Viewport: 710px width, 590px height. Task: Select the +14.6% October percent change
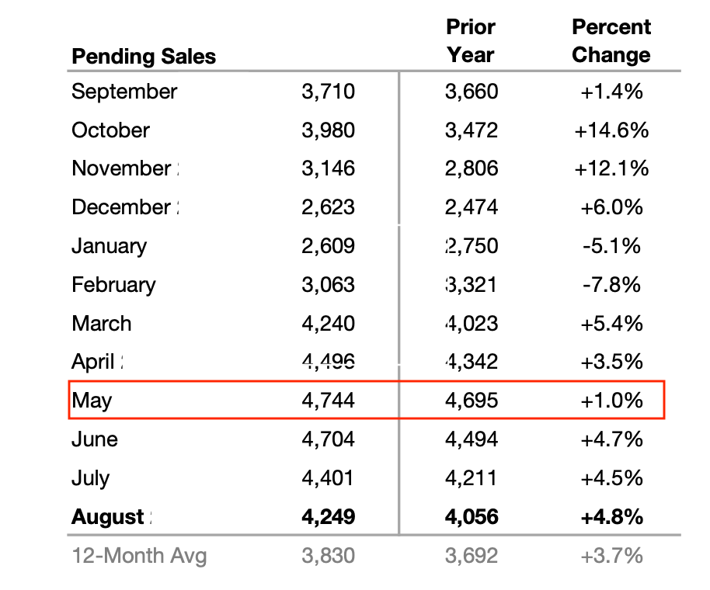pyautogui.click(x=611, y=130)
